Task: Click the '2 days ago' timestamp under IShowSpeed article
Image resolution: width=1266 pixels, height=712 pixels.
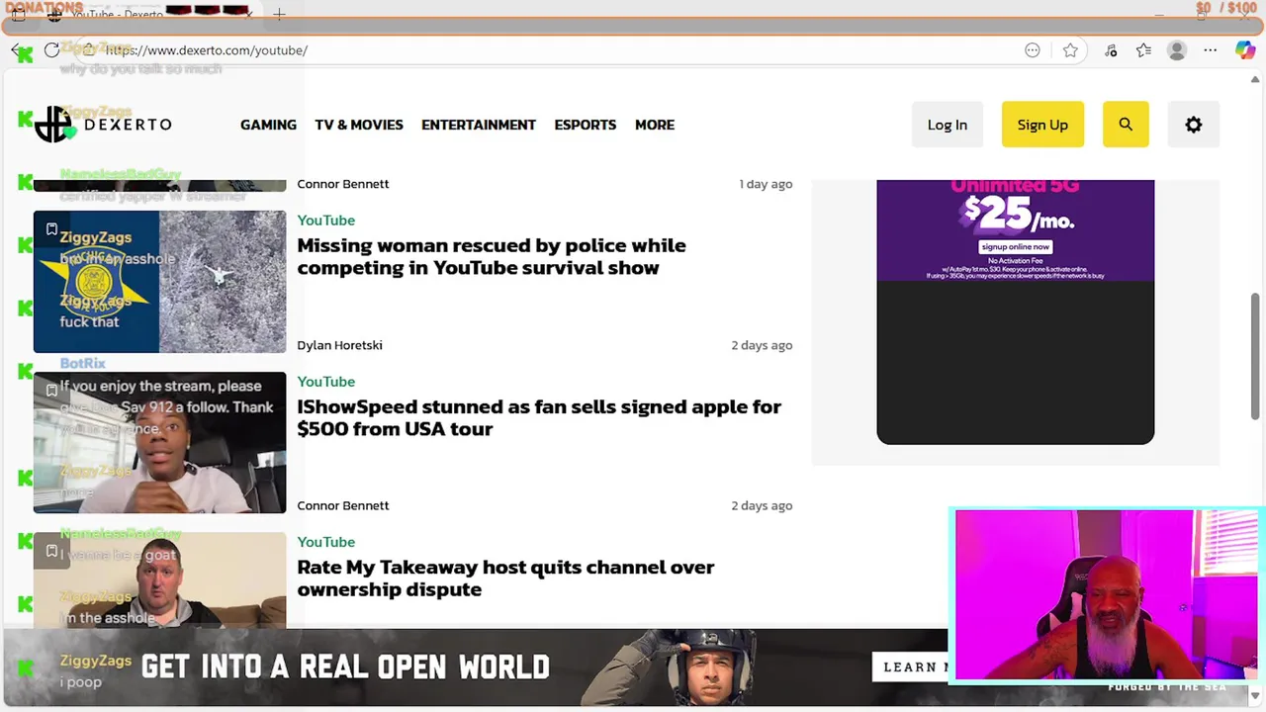Action: coord(762,505)
